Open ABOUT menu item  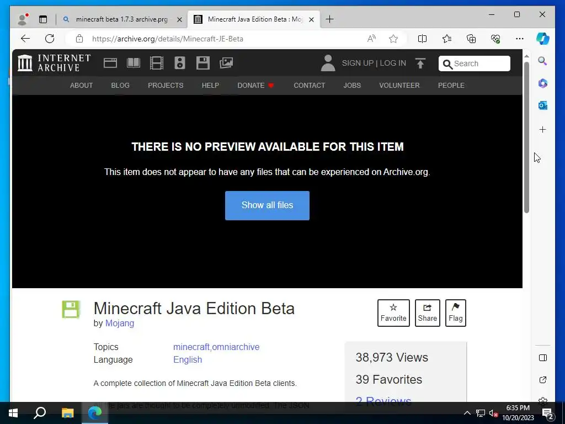pos(82,86)
